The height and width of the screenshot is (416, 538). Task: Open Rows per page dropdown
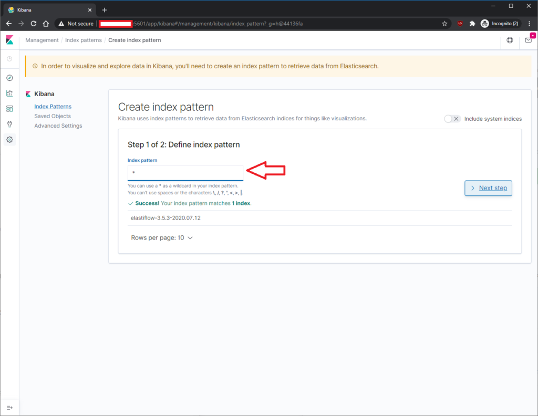tap(162, 237)
